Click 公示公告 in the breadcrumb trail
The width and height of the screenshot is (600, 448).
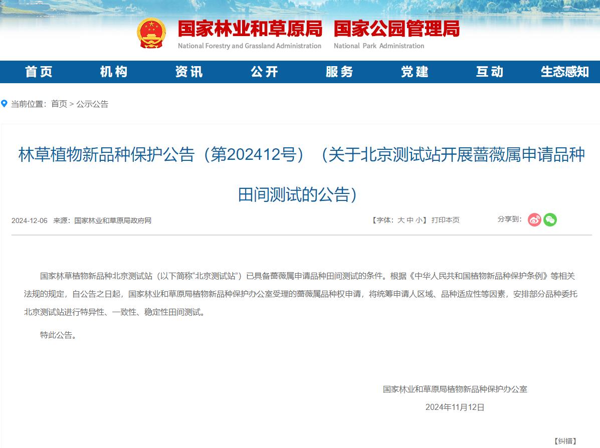(x=92, y=104)
